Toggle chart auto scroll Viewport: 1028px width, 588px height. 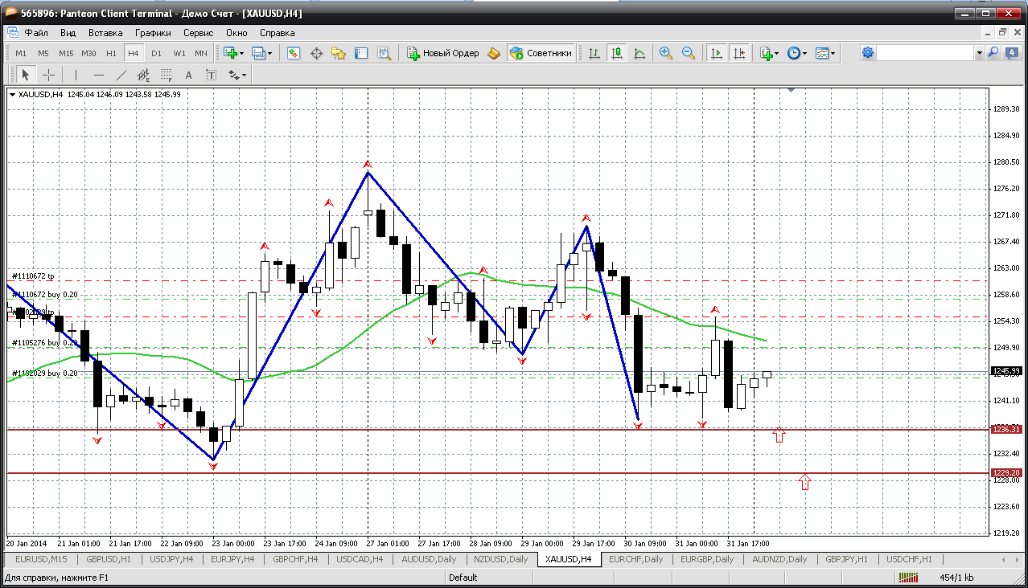point(715,53)
